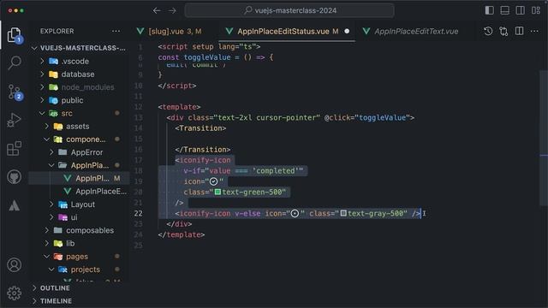This screenshot has width=548, height=308.
Task: Open the GitHub view in activity bar
Action: 14,177
